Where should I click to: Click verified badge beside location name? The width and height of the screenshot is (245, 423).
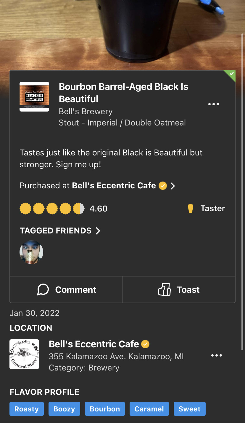click(145, 344)
